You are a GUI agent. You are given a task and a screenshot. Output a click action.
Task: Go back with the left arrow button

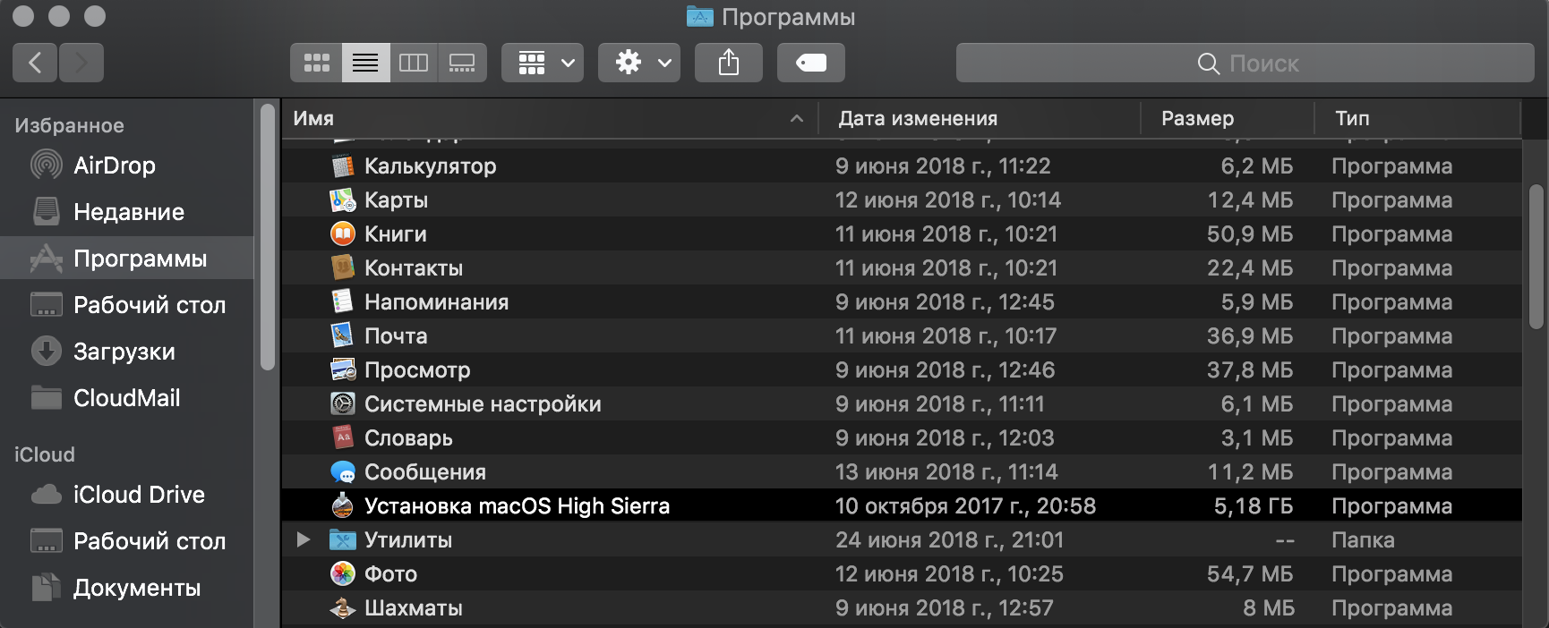pos(35,63)
